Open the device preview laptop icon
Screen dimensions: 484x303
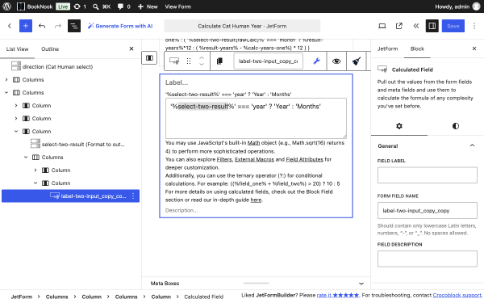click(382, 26)
